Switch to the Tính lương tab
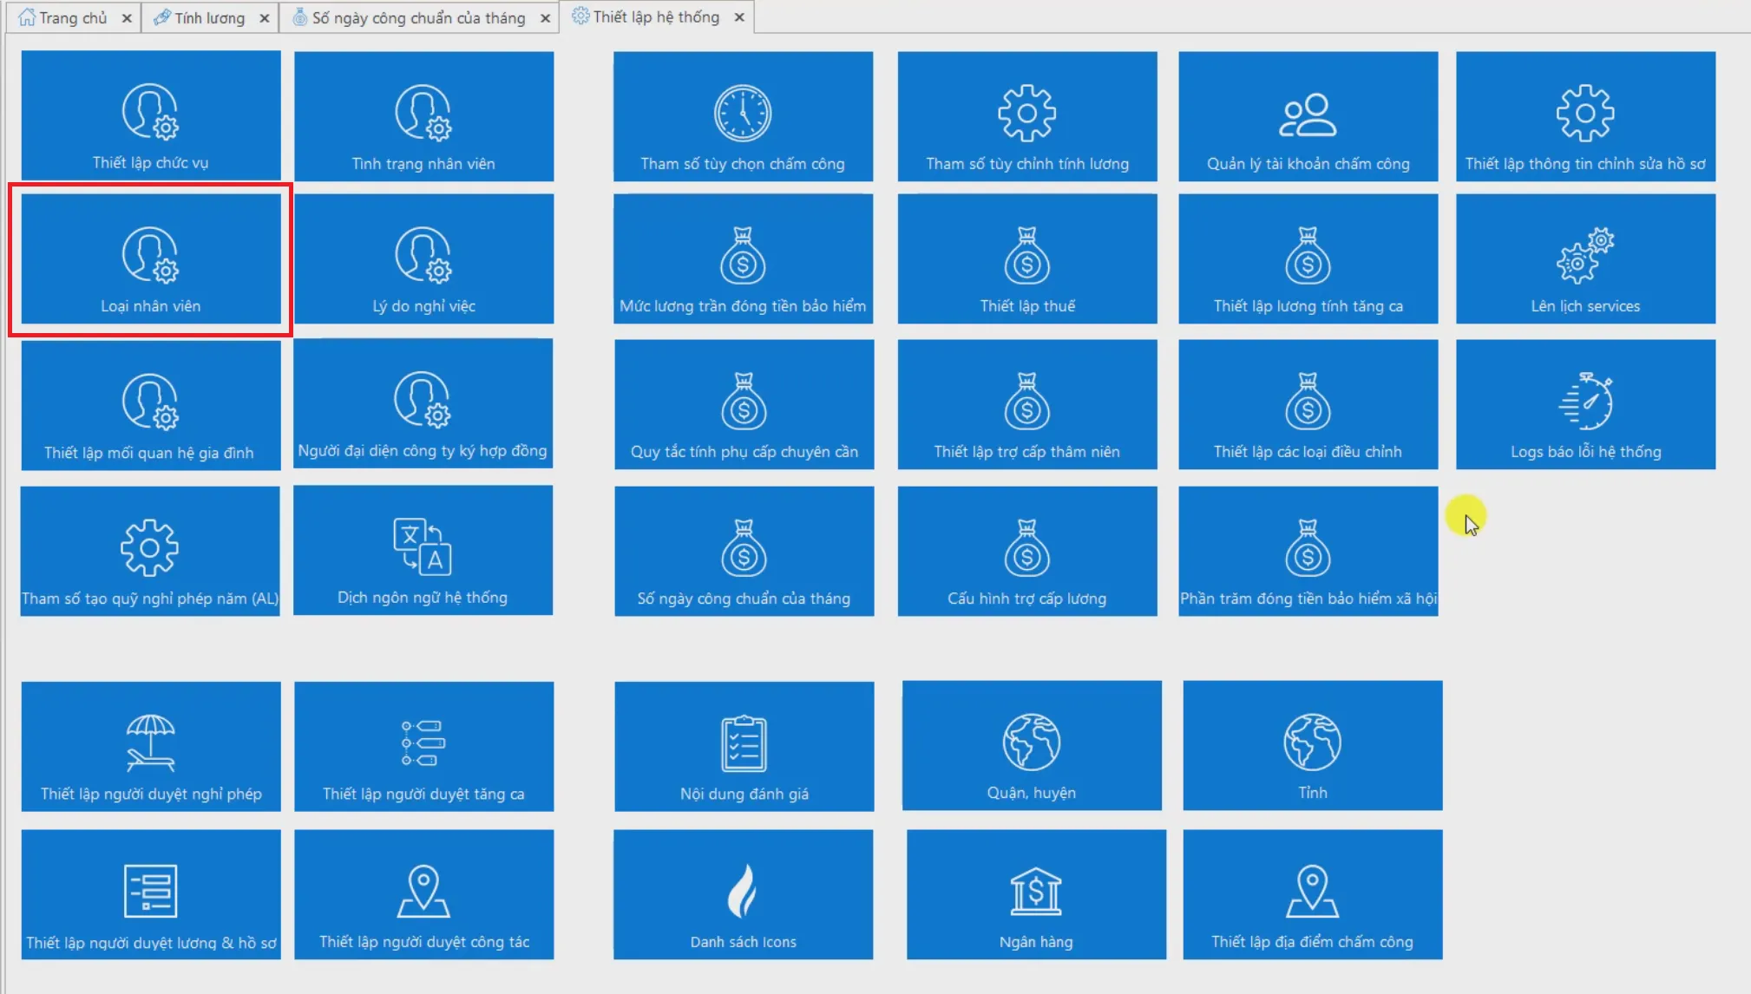 point(209,17)
